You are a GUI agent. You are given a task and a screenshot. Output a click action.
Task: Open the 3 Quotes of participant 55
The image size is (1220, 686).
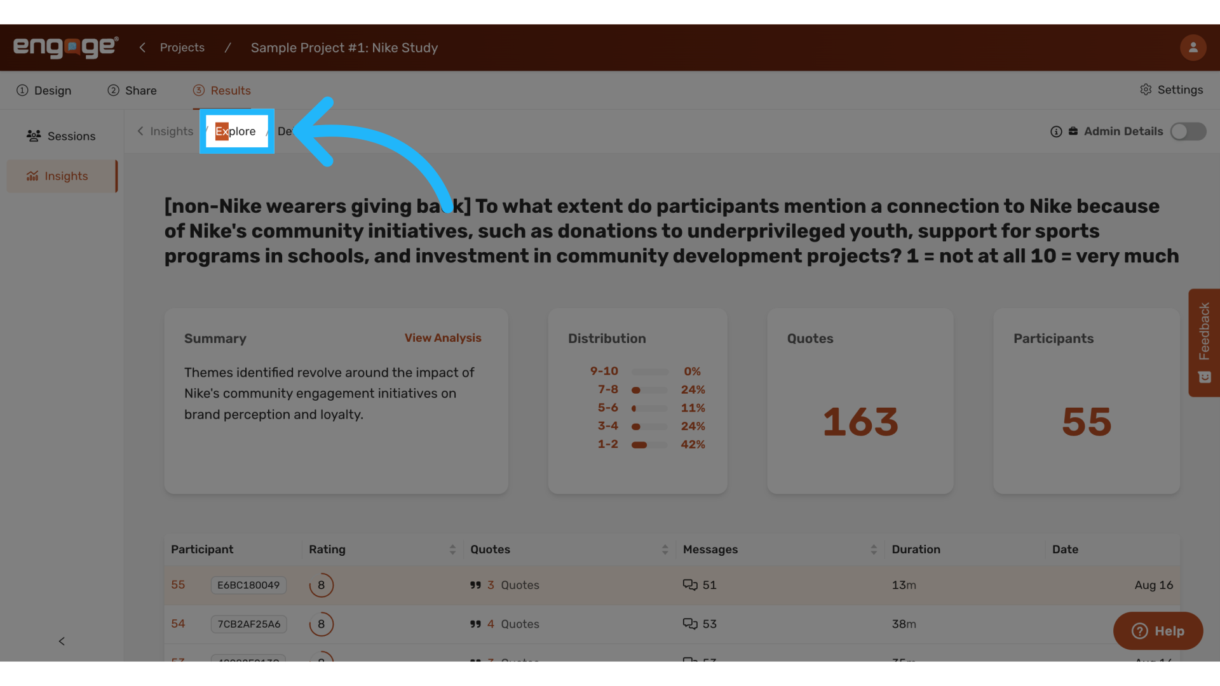pos(505,585)
